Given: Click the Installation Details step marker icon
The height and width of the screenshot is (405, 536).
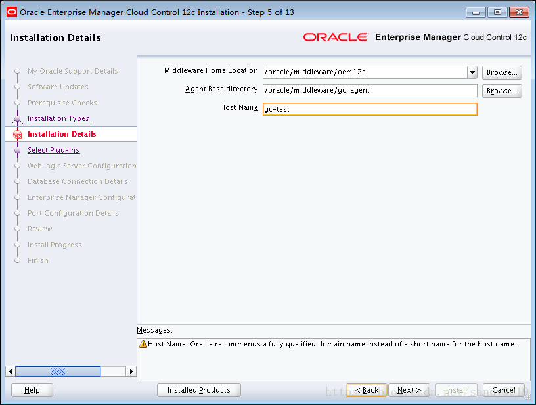Looking at the screenshot, I should click(x=18, y=134).
